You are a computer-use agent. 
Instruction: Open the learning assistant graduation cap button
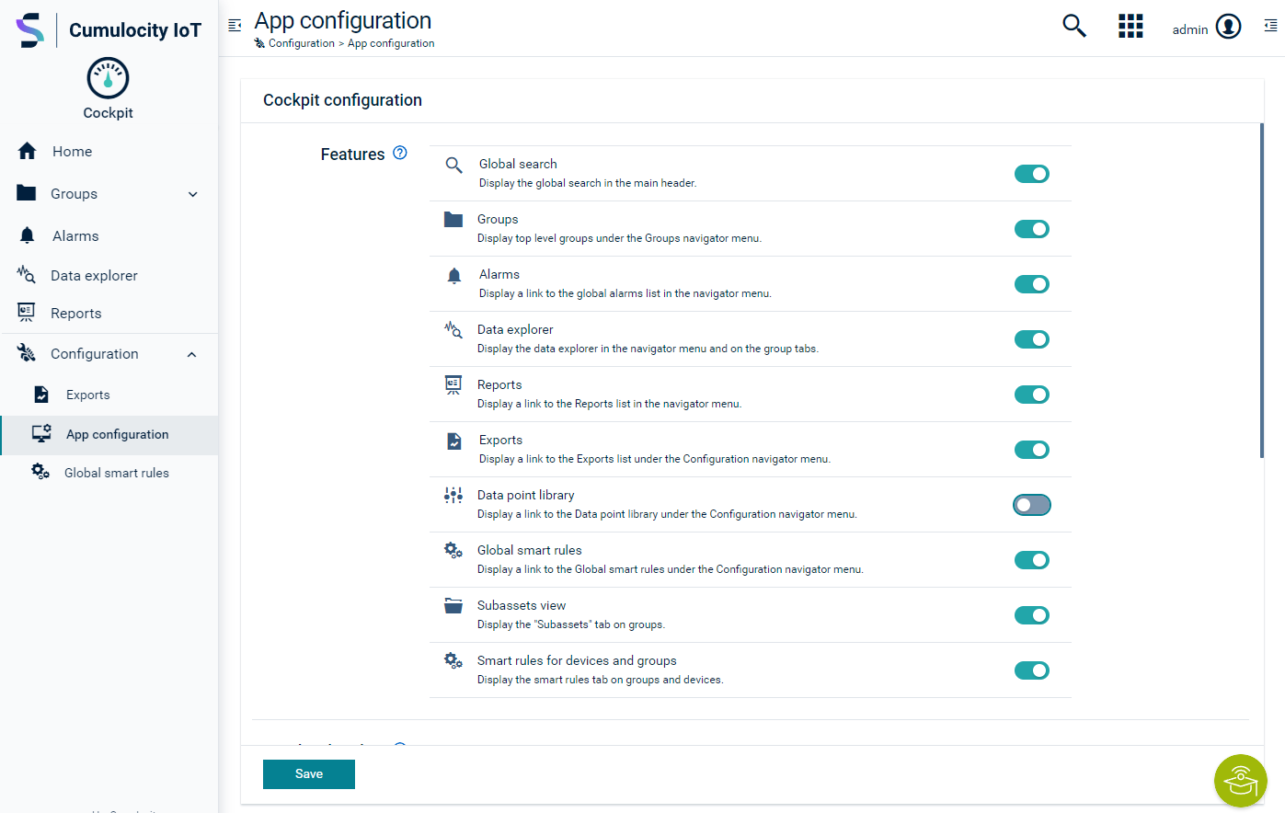[x=1241, y=781]
